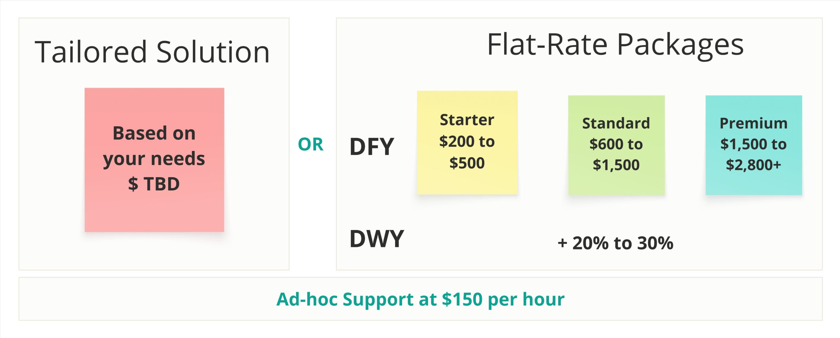840x338 pixels.
Task: Click the "Starter" package title
Action: [467, 120]
